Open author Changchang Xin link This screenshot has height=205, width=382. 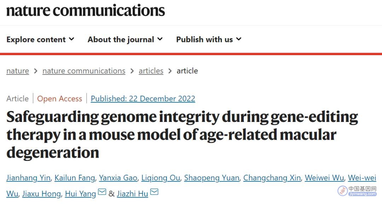272,178
